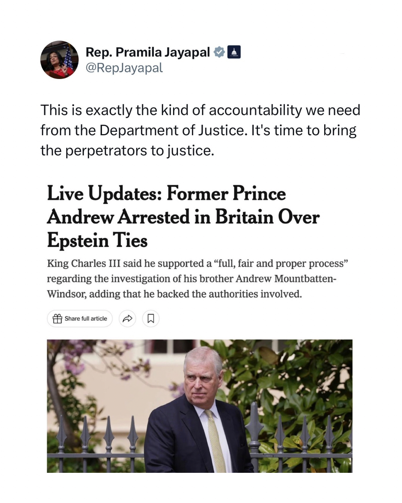
Task: Click the forward arrow share icon
Action: pos(127,319)
